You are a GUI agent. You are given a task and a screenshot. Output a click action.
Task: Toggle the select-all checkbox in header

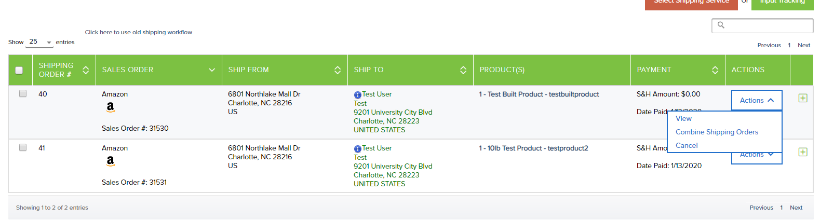click(x=19, y=70)
